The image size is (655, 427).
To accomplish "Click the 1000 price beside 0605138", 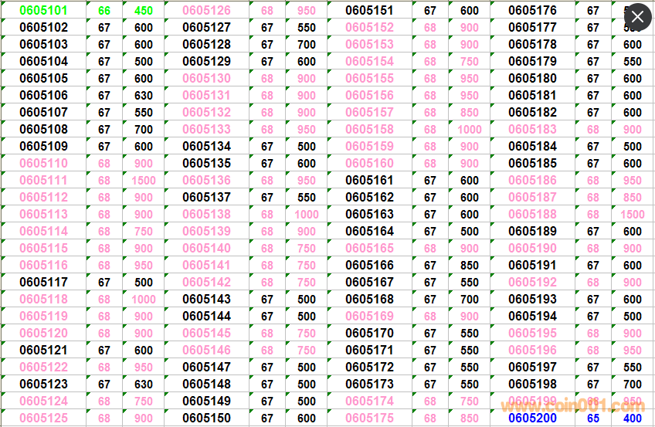I will click(307, 215).
